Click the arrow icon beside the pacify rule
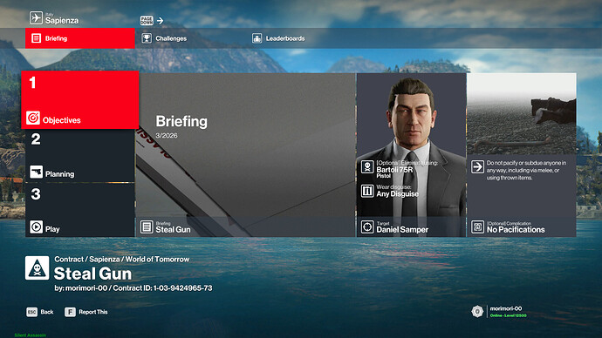602x338 pixels. click(x=477, y=167)
